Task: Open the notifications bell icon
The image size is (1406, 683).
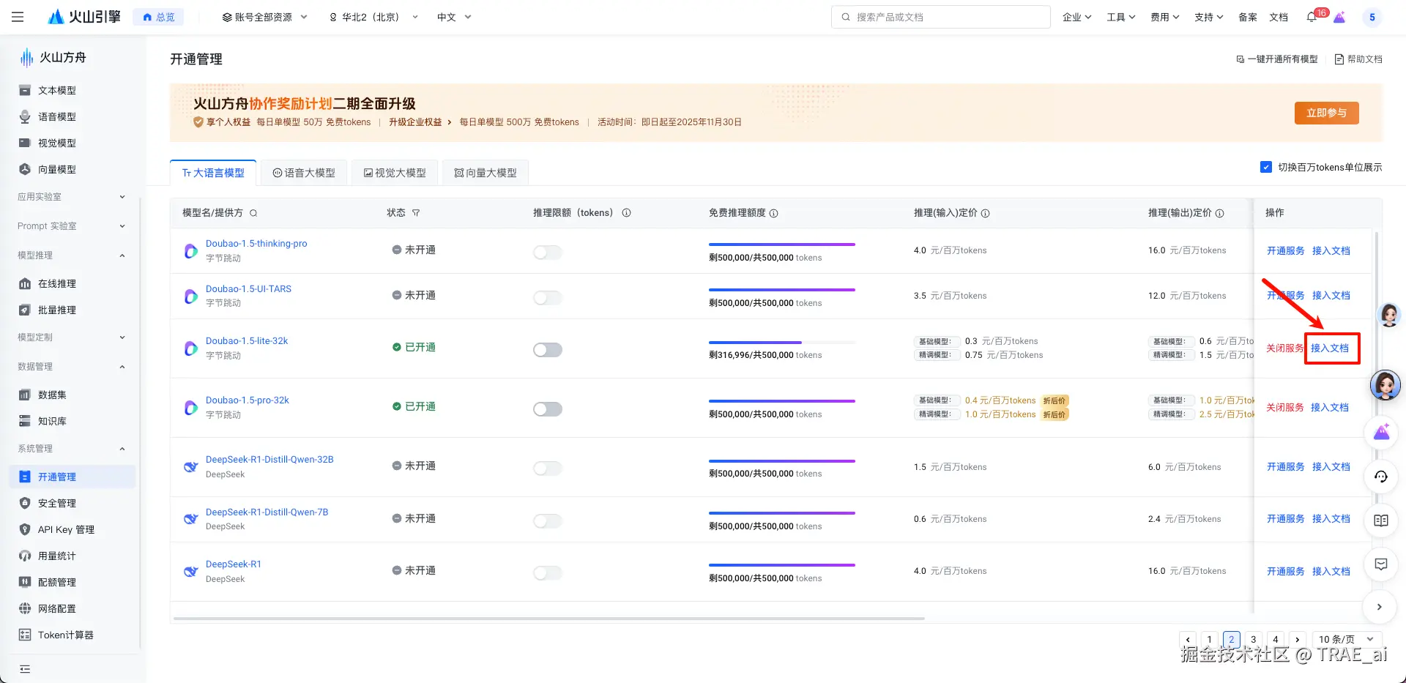Action: [1312, 17]
